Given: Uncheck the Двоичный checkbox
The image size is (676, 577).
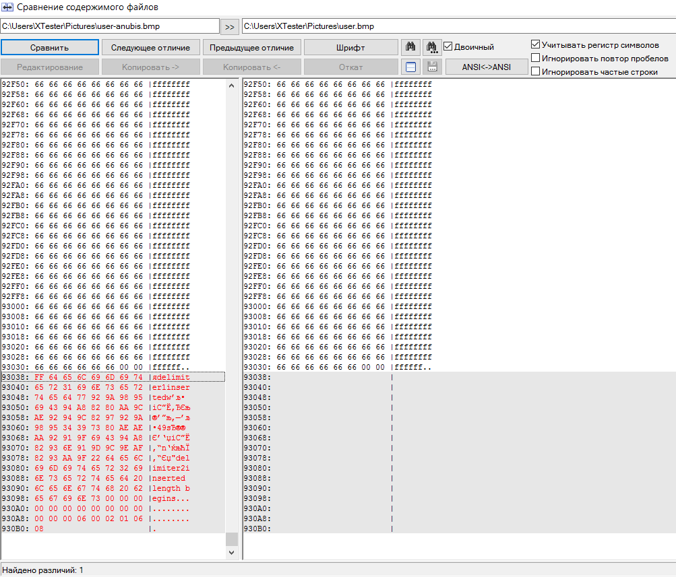Looking at the screenshot, I should click(448, 47).
